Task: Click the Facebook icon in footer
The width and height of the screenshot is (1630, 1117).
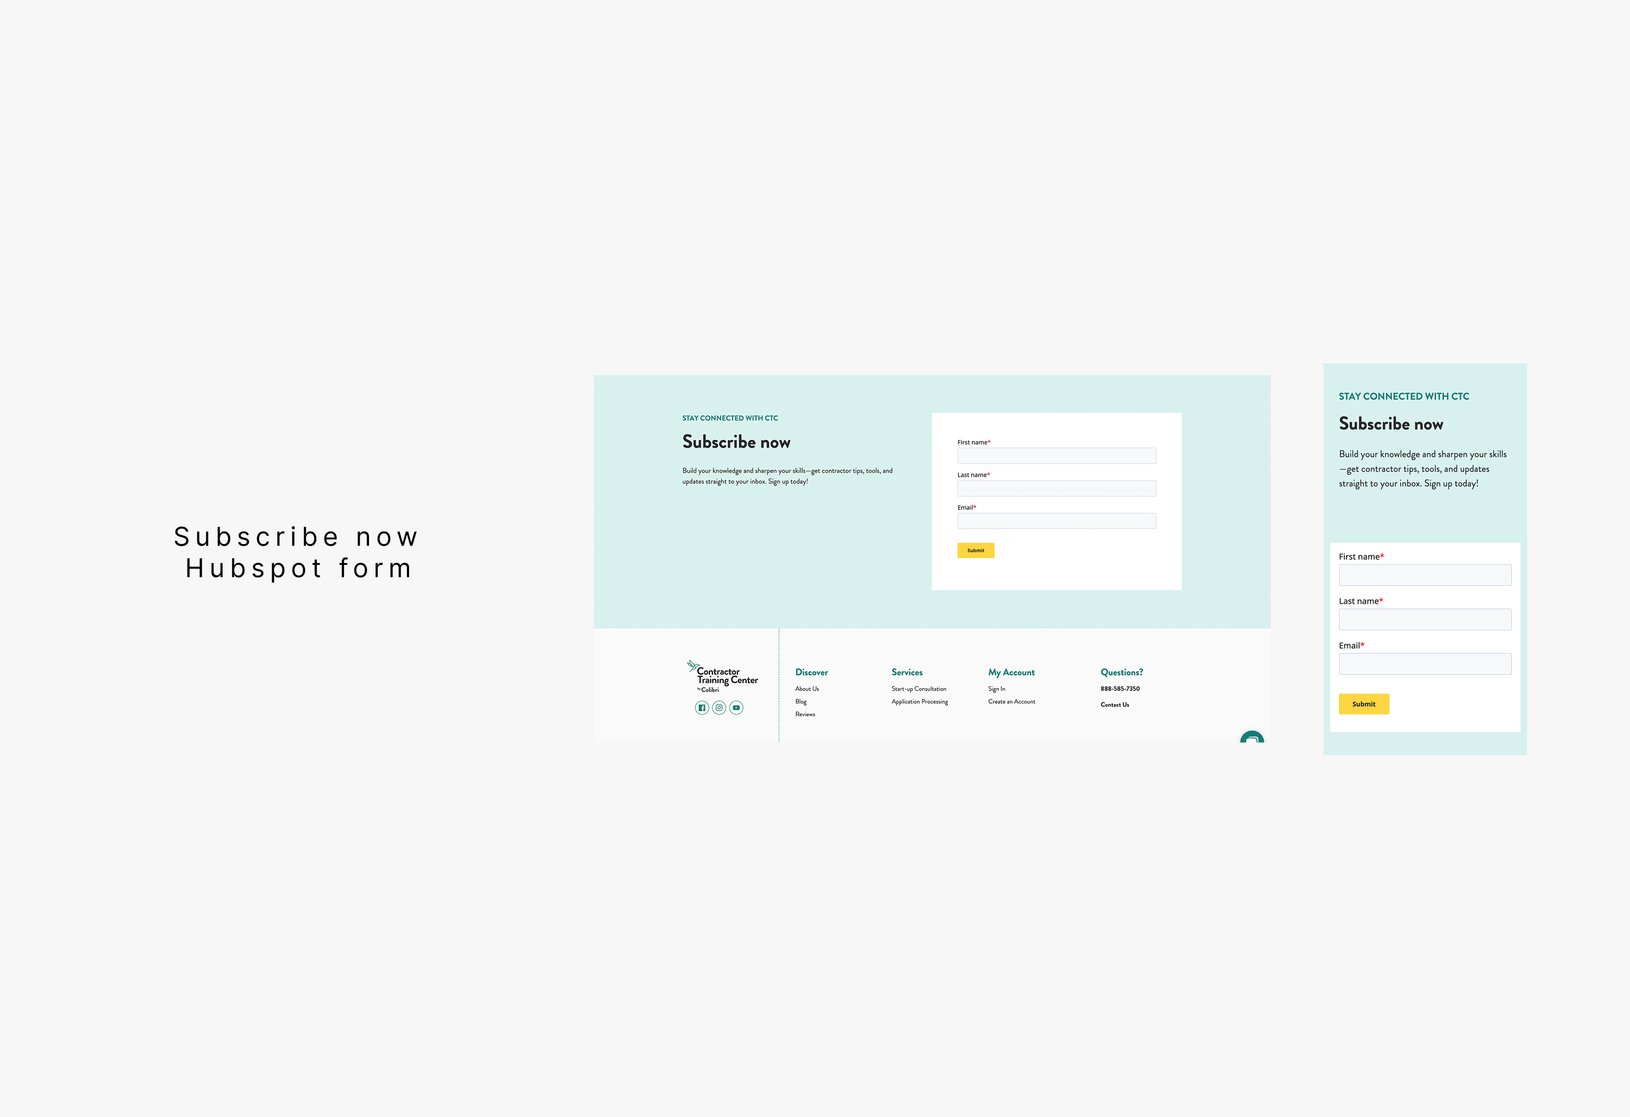Action: (701, 707)
